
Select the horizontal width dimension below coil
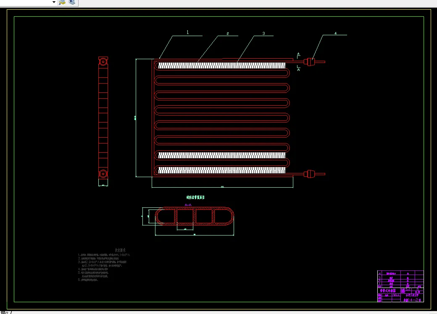[x=222, y=187]
